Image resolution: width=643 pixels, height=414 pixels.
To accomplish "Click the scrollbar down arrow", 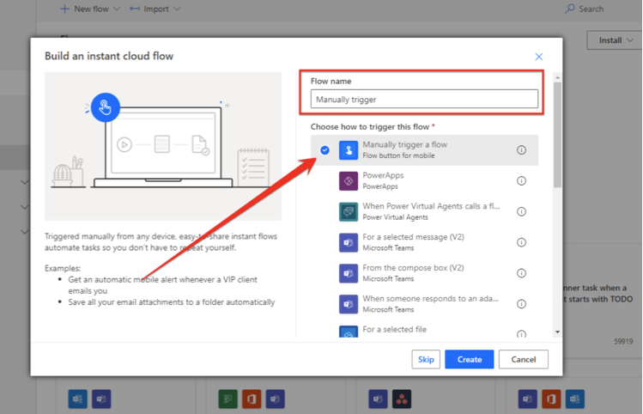I will click(x=557, y=332).
